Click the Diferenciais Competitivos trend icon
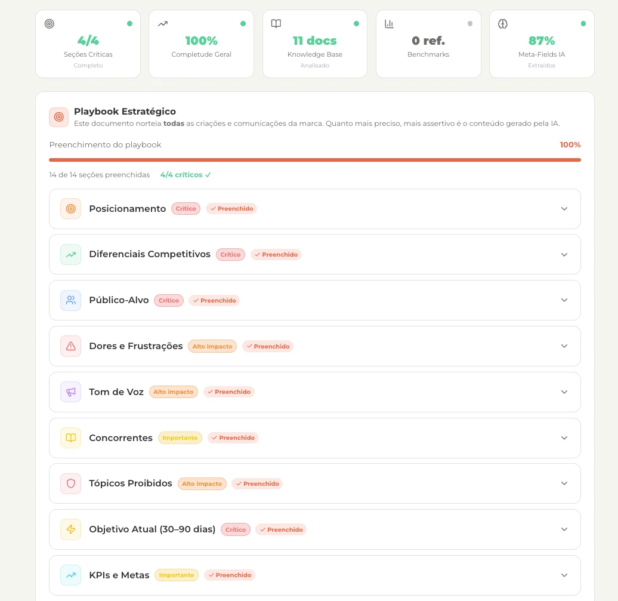The width and height of the screenshot is (618, 601). [x=70, y=255]
